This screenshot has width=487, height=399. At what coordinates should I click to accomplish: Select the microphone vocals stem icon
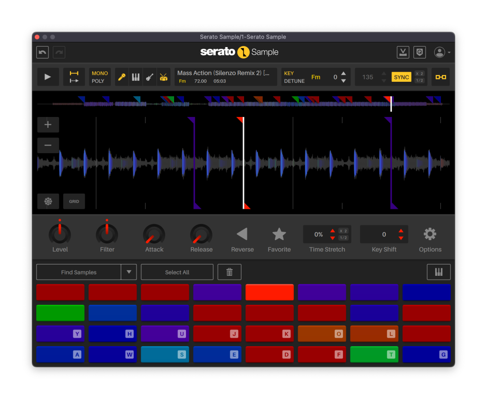click(122, 77)
